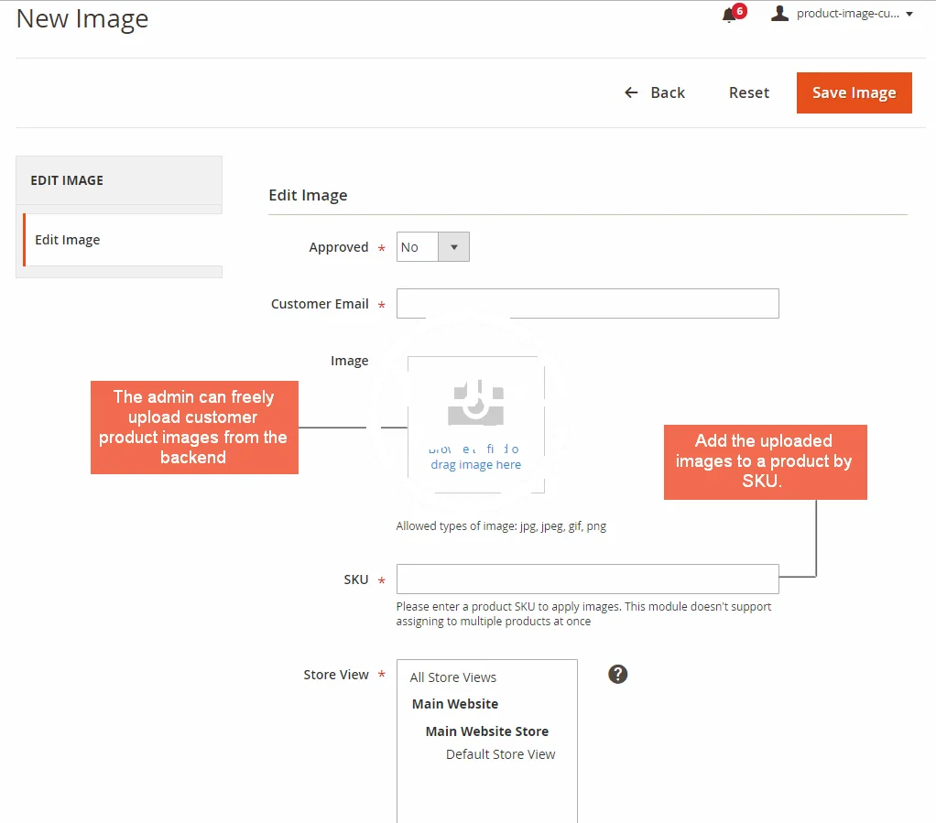
Task: Click the camera upload icon
Action: pos(475,404)
